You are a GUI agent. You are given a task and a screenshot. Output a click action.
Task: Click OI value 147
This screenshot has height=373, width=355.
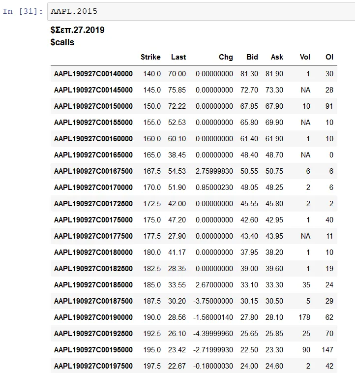coord(327,350)
